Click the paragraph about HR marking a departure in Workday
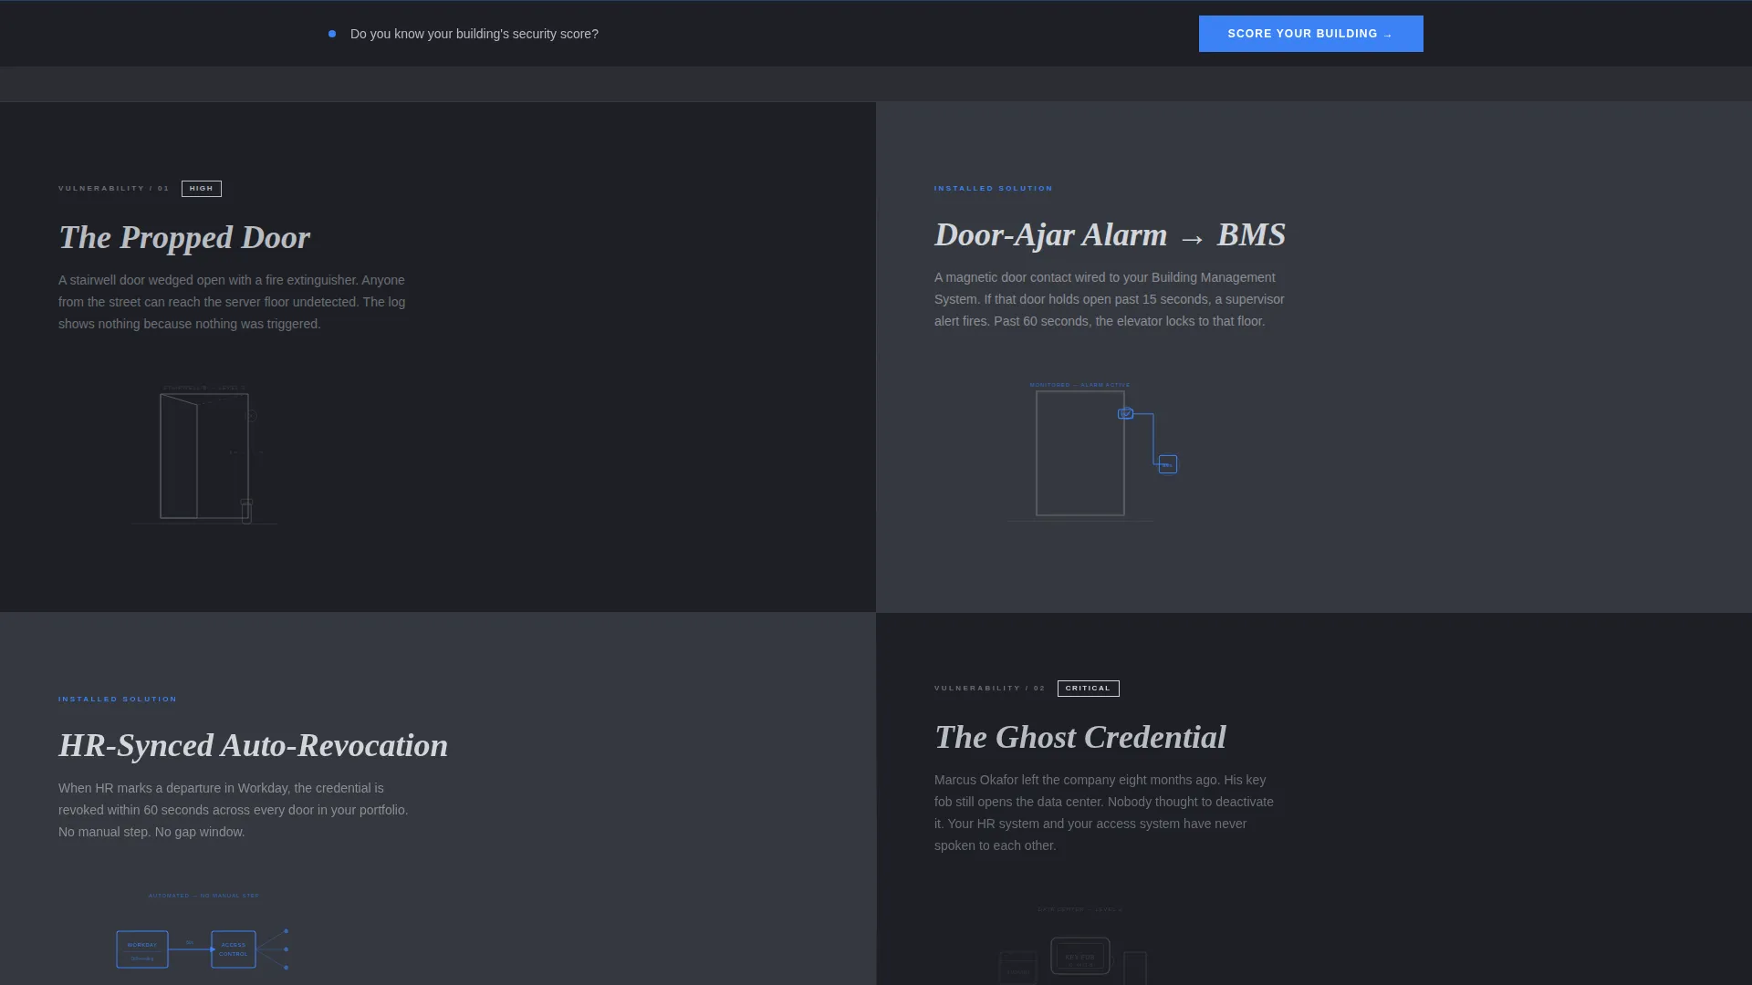The image size is (1752, 985). pos(234,810)
